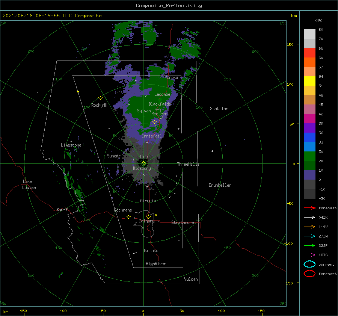Click the Banff label
Image resolution: width=338 pixels, height=316 pixels.
(x=62, y=210)
